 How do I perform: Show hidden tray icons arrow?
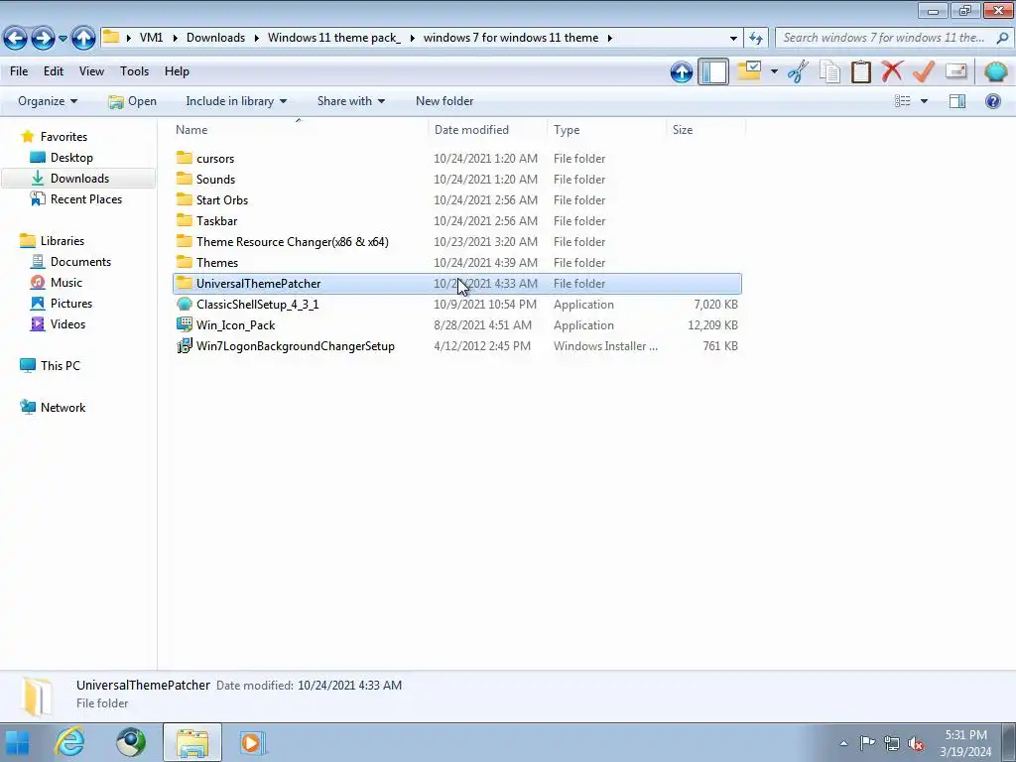click(x=843, y=743)
